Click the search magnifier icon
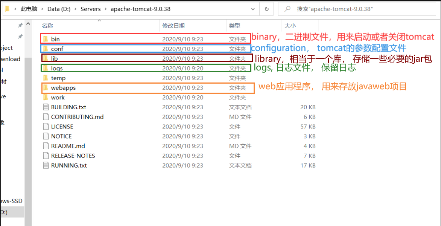The image size is (441, 226). [x=287, y=9]
